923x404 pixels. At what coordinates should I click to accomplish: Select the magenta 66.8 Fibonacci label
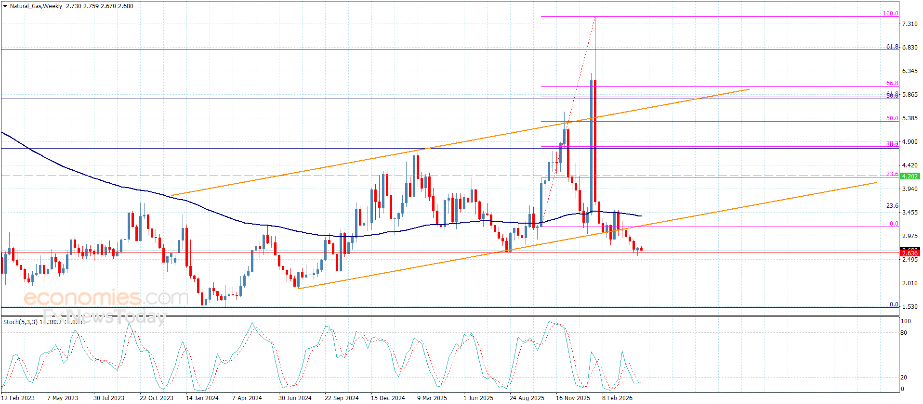pos(892,83)
